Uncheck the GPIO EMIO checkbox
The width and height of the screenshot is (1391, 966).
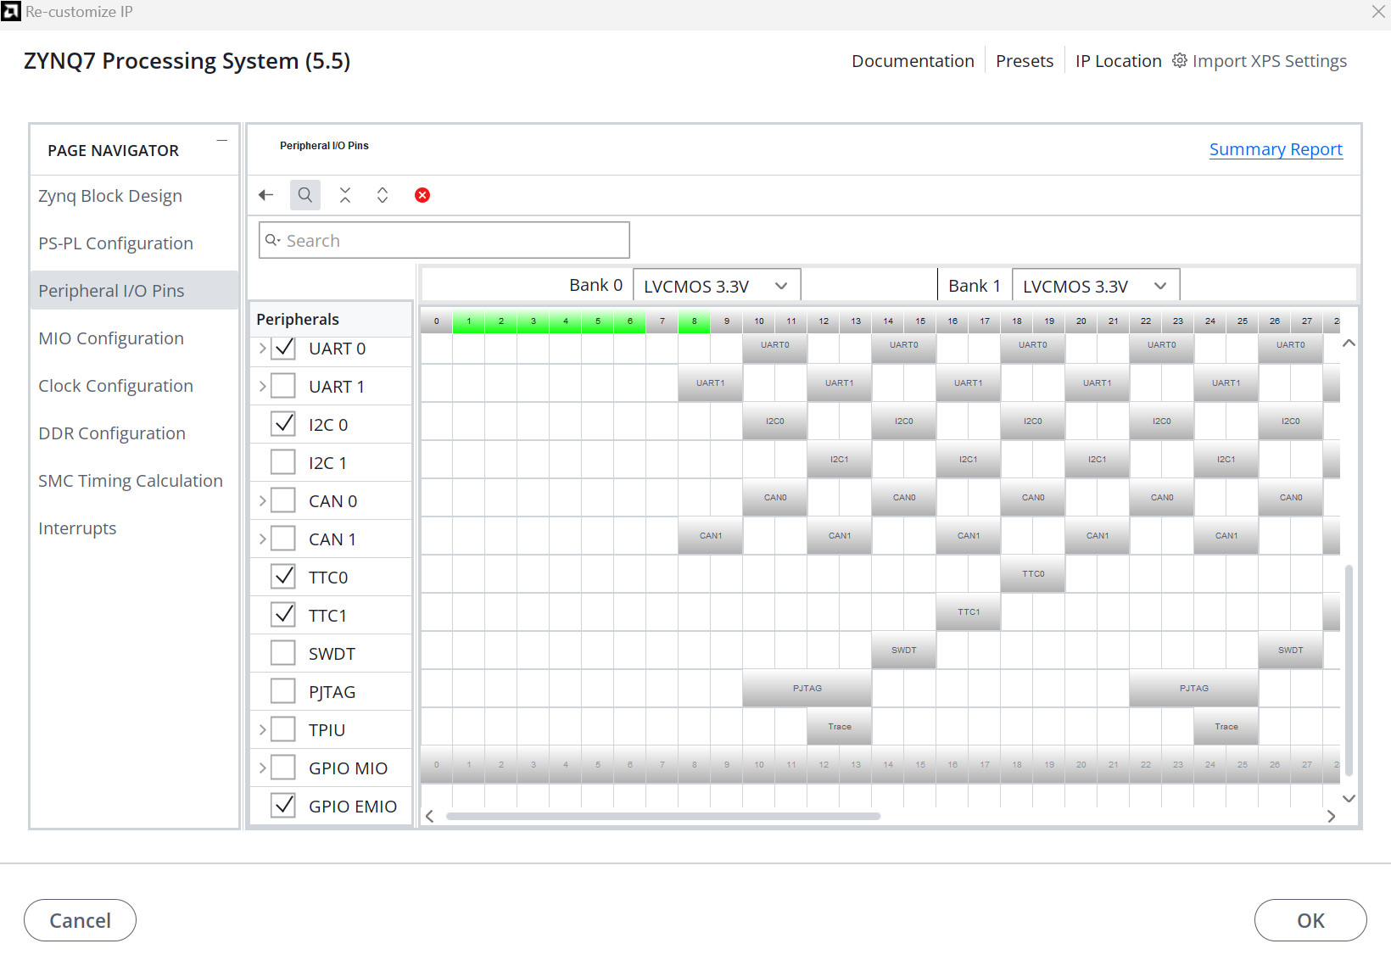(x=283, y=806)
